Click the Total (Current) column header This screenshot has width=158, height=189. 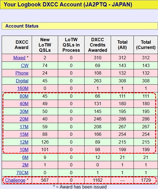(146, 45)
